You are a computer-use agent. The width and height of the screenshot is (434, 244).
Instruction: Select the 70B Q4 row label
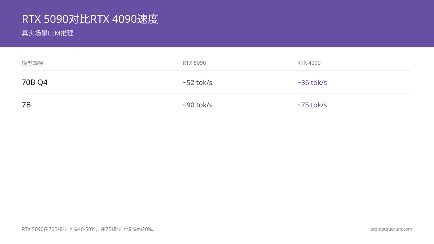[x=35, y=82]
